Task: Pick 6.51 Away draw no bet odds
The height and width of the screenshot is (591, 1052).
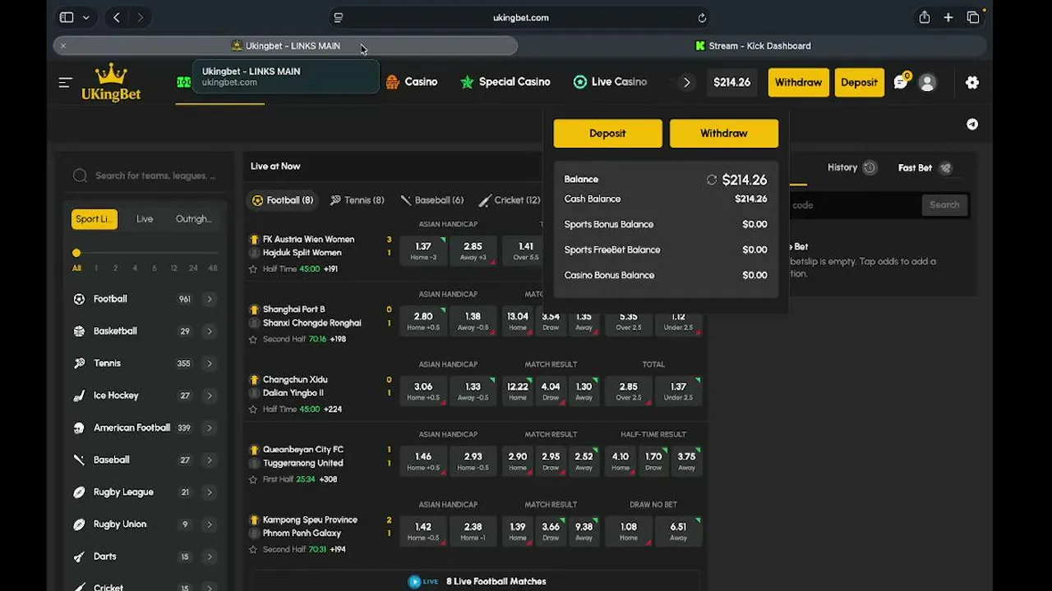Action: 678,531
